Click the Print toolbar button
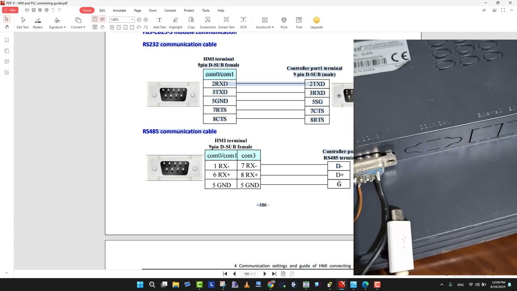517x291 pixels. [284, 23]
